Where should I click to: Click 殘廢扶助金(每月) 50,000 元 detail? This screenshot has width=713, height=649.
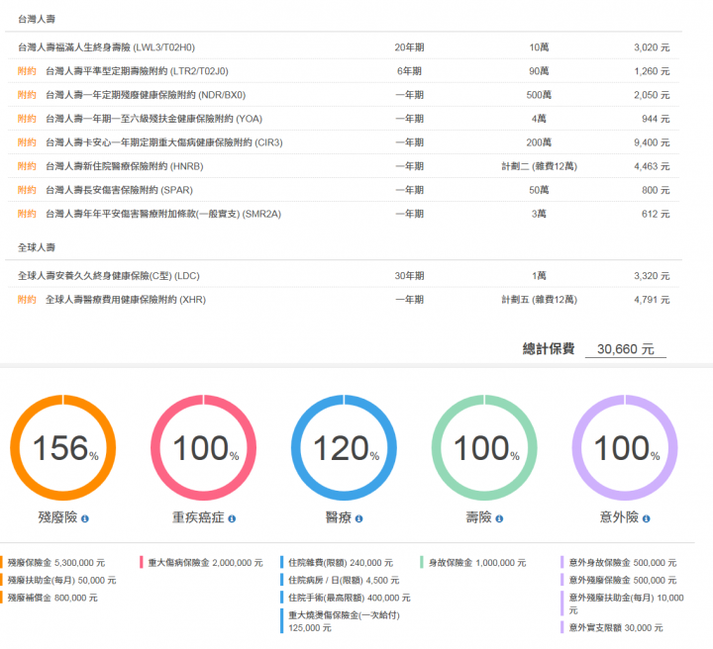pos(61,580)
